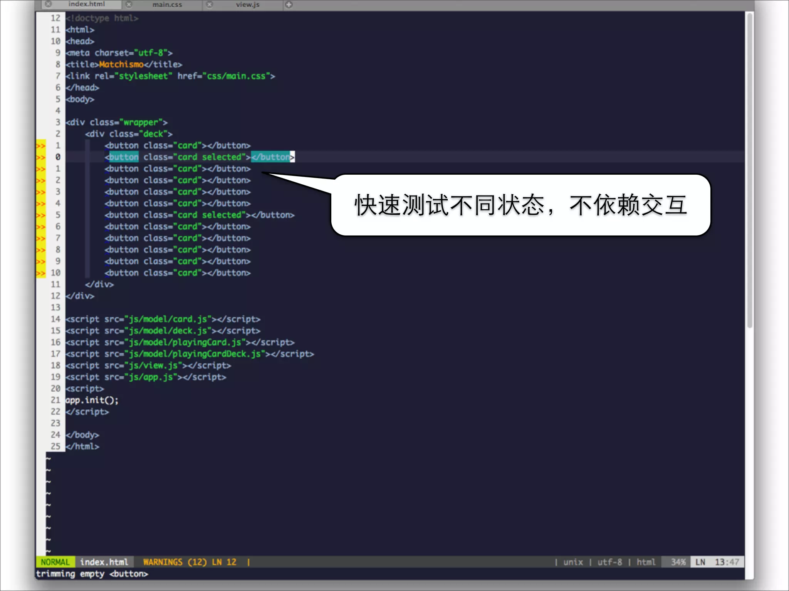This screenshot has height=591, width=789.
Task: Click WARNINGS (12) LN 12 in status line
Action: point(190,562)
